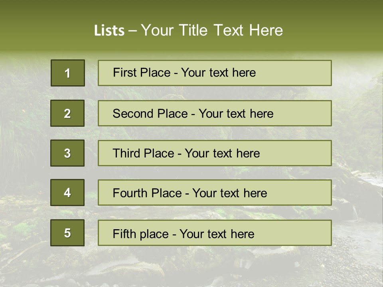
Task: Select the First Place text bar
Action: 215,73
